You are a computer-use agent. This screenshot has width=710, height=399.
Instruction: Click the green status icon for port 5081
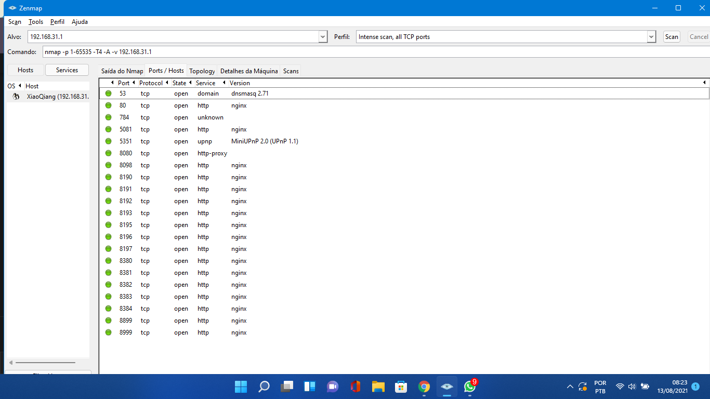coord(108,129)
